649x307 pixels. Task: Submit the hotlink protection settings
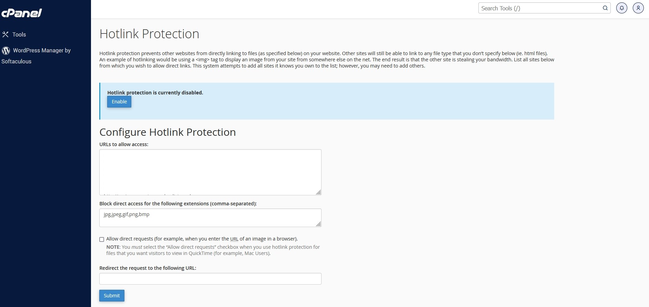pos(112,296)
